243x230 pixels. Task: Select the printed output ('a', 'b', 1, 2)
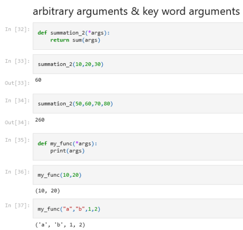click(x=60, y=225)
